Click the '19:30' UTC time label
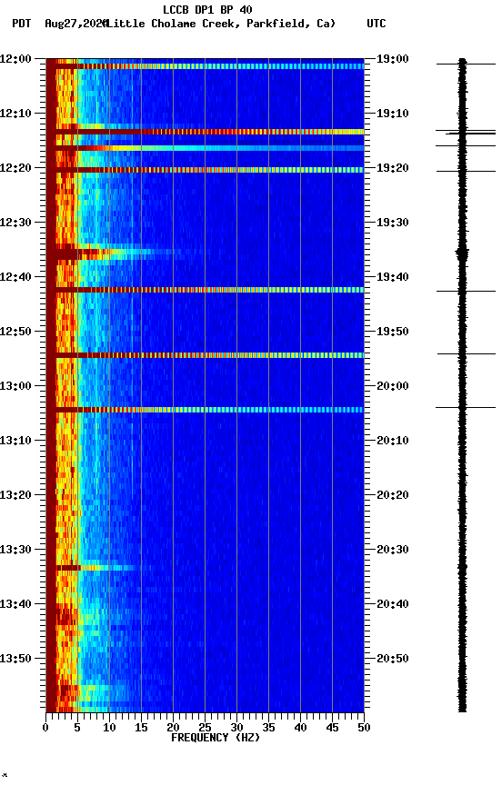Viewport: 502px width, 785px height. 393,223
